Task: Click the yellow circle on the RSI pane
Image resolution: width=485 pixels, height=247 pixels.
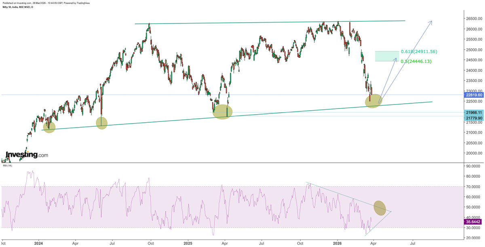Action: coord(379,207)
